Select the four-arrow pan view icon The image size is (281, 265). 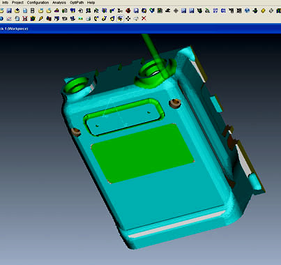pyautogui.click(x=128, y=18)
